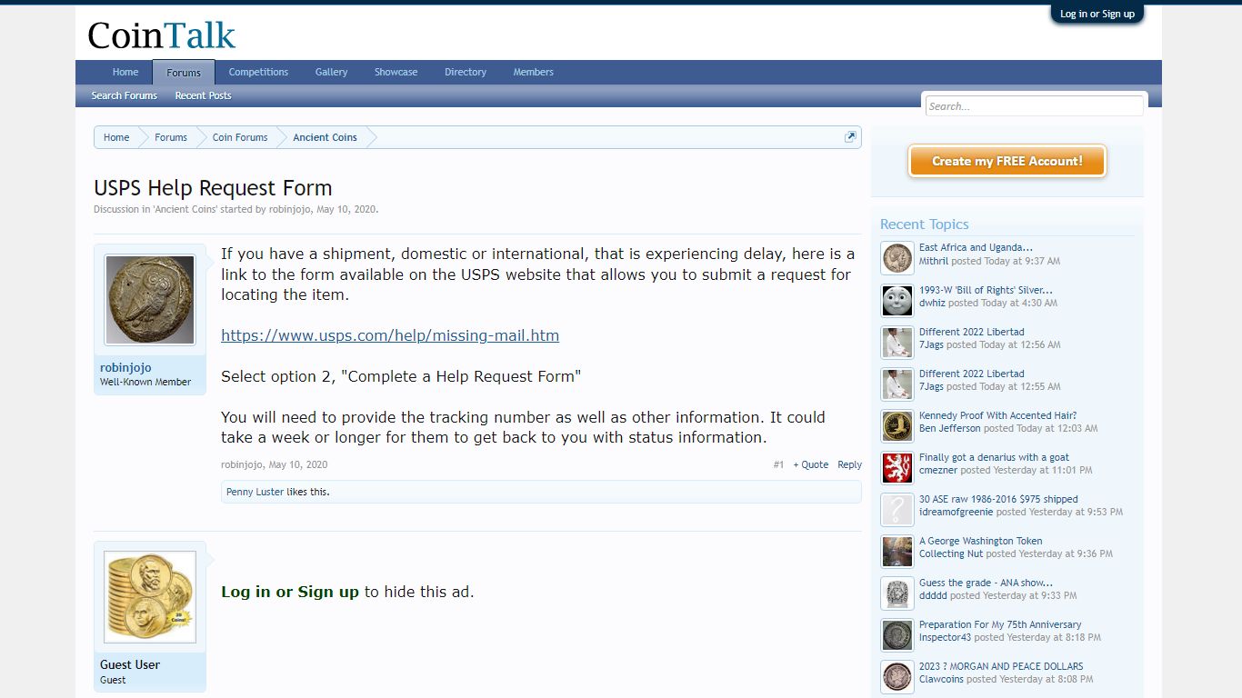Open the Competitions tab
Viewport: 1242px width, 698px height.
tap(258, 72)
